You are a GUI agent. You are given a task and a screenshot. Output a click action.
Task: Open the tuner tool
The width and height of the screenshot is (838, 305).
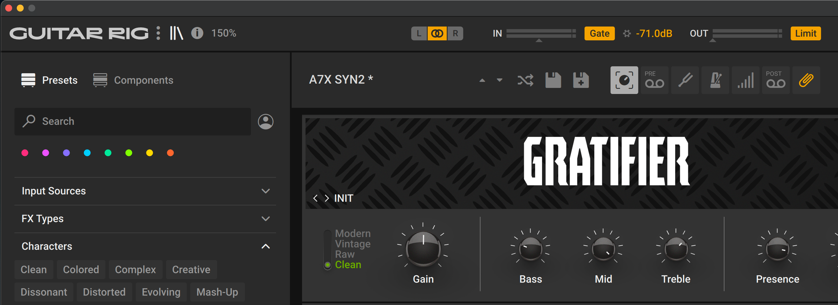(x=685, y=80)
